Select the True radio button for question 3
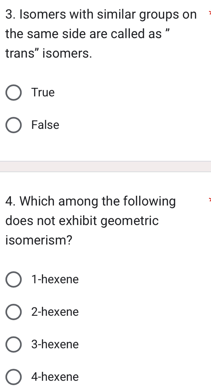The height and width of the screenshot is (392, 211). click(x=13, y=92)
